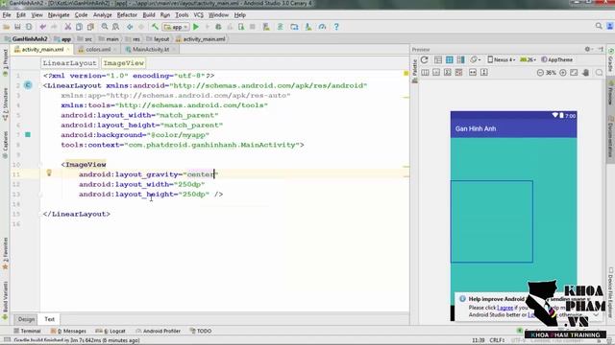This screenshot has width=615, height=345.
Task: Open the Terminal tool window
Action: [x=27, y=331]
